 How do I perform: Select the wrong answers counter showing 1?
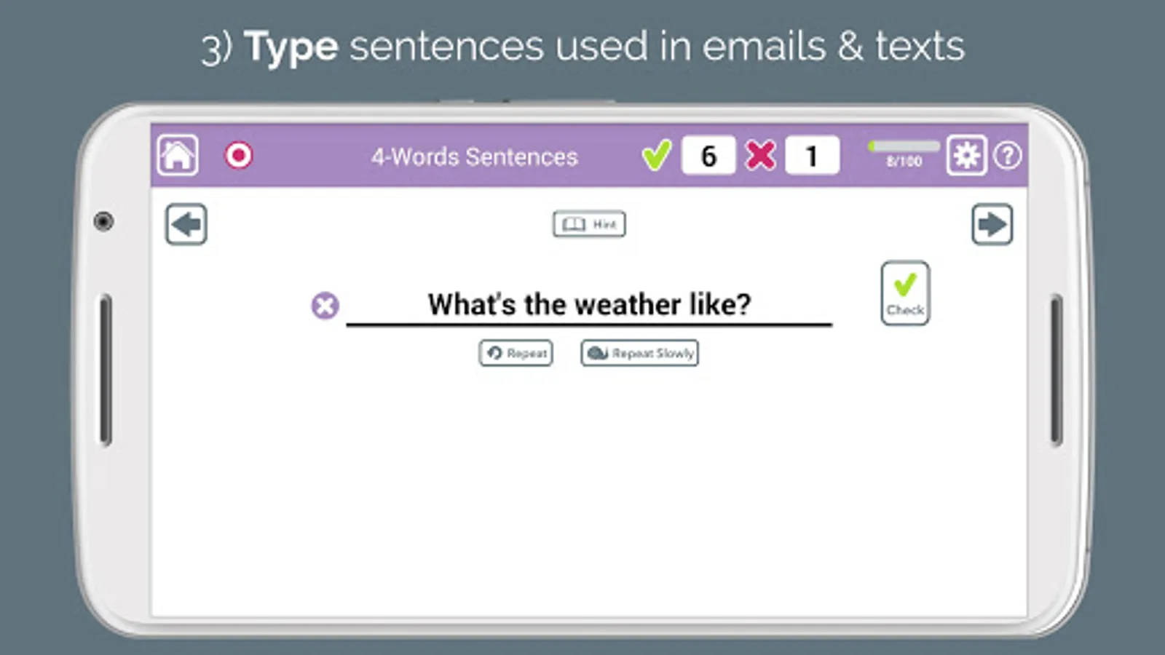[x=812, y=154]
